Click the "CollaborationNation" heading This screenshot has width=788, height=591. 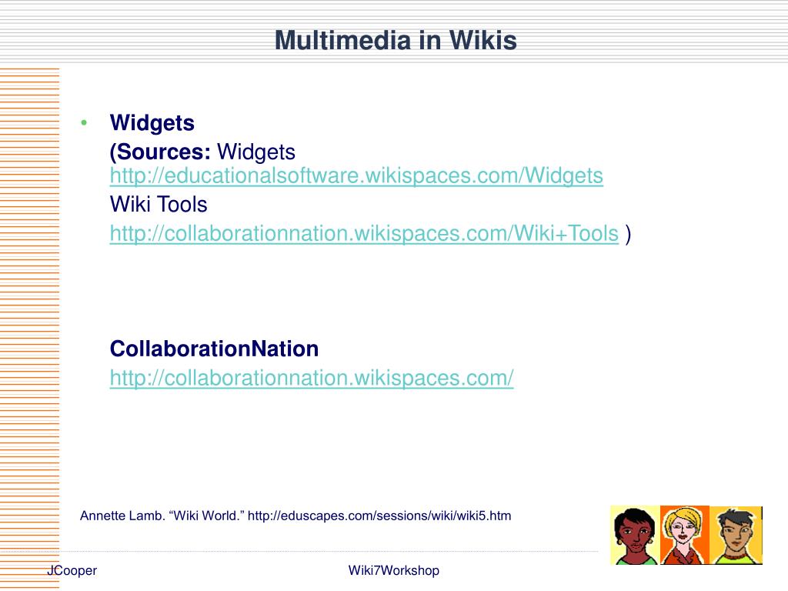coord(214,349)
